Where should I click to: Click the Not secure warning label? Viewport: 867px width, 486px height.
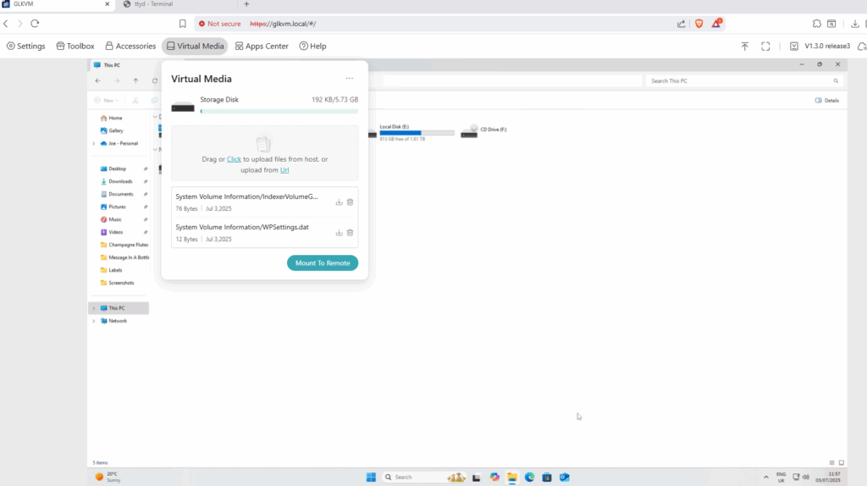point(219,24)
